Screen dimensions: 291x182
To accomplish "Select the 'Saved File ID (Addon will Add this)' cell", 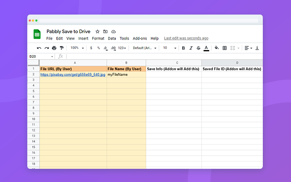I will [x=232, y=69].
